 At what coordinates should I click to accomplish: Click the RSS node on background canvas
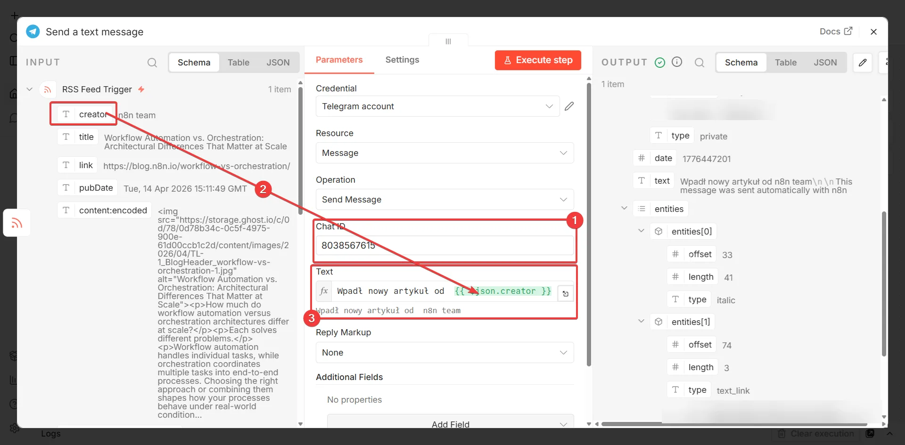17,223
